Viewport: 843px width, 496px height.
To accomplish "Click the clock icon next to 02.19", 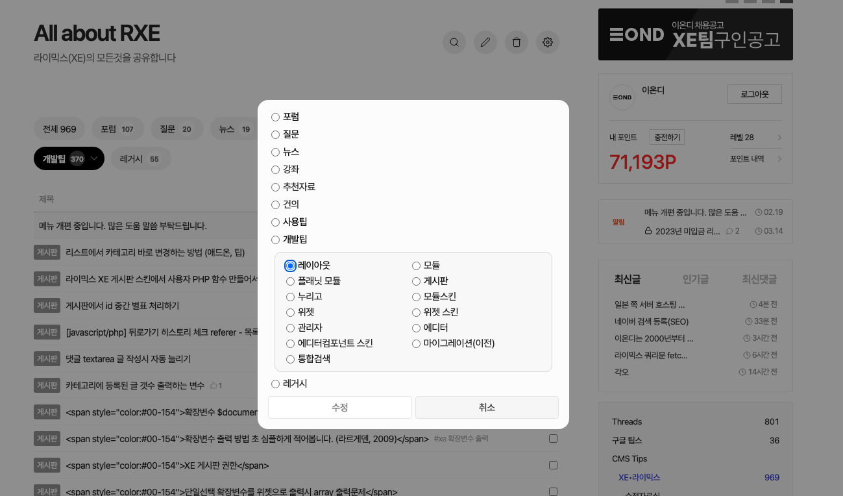I will coord(759,212).
